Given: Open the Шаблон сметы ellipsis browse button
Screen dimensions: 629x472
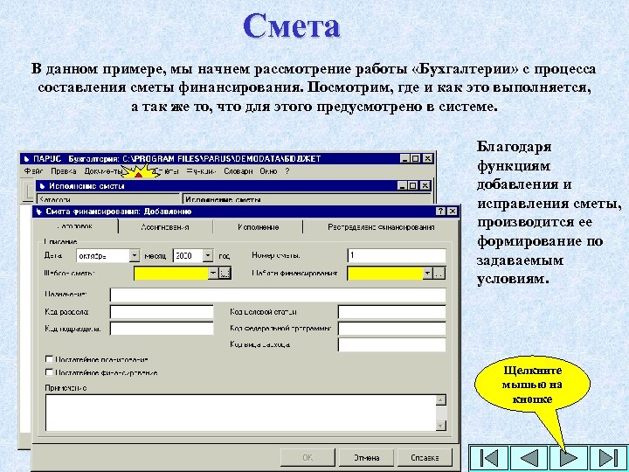Looking at the screenshot, I should click(225, 274).
